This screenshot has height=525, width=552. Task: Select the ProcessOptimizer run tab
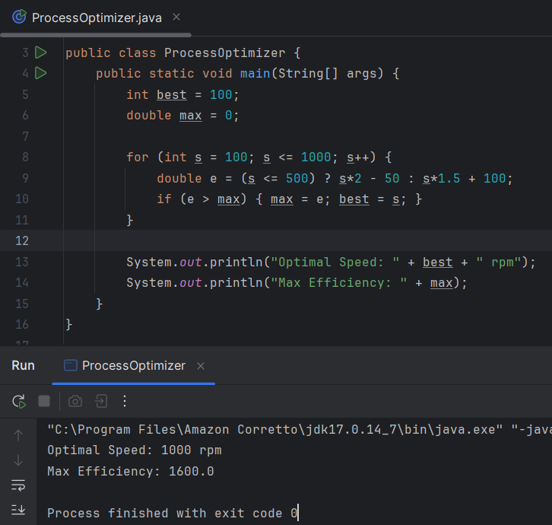pos(133,366)
